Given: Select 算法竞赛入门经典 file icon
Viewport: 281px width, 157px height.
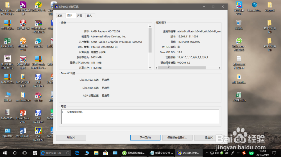Looking at the screenshot, I should pos(7,62).
